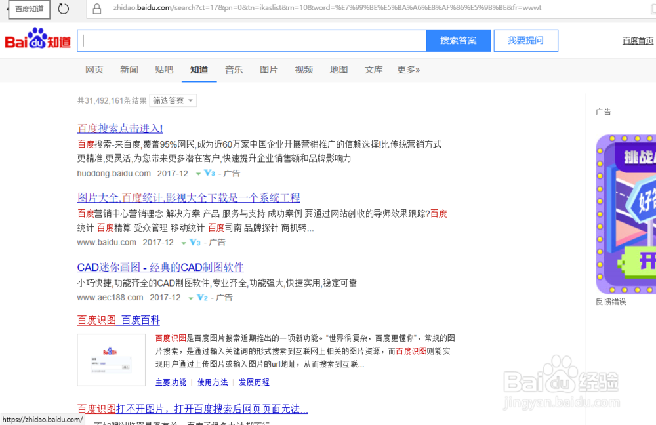Switch to the 视频 search tab

[304, 70]
